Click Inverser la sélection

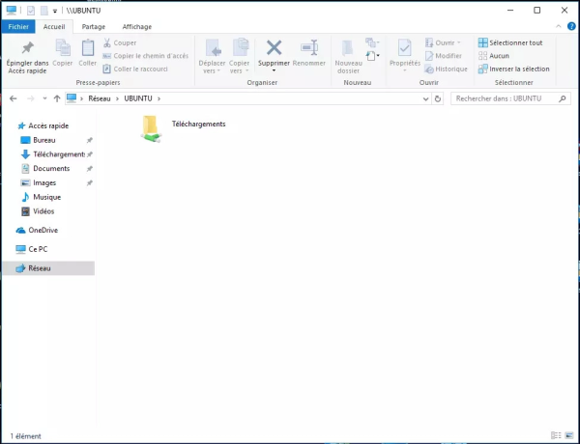tap(518, 69)
